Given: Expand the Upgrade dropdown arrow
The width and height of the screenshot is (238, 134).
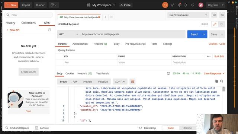Looking at the screenshot, I should pos(223,5).
